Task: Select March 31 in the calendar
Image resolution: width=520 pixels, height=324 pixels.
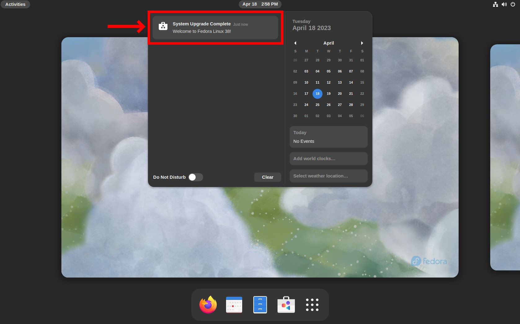Action: (x=351, y=60)
